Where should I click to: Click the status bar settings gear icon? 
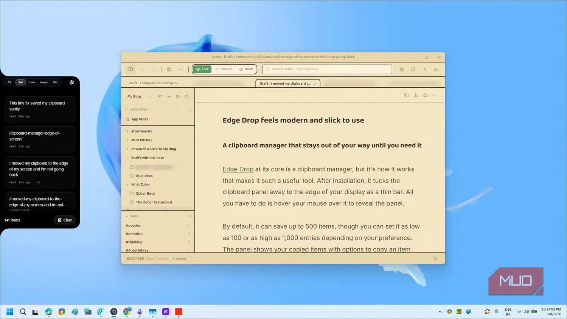point(435,259)
